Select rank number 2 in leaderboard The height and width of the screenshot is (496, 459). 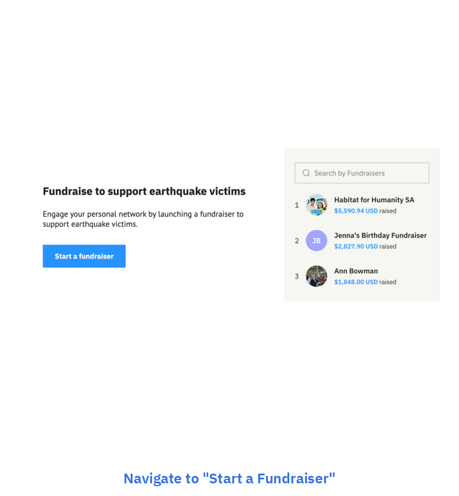297,241
